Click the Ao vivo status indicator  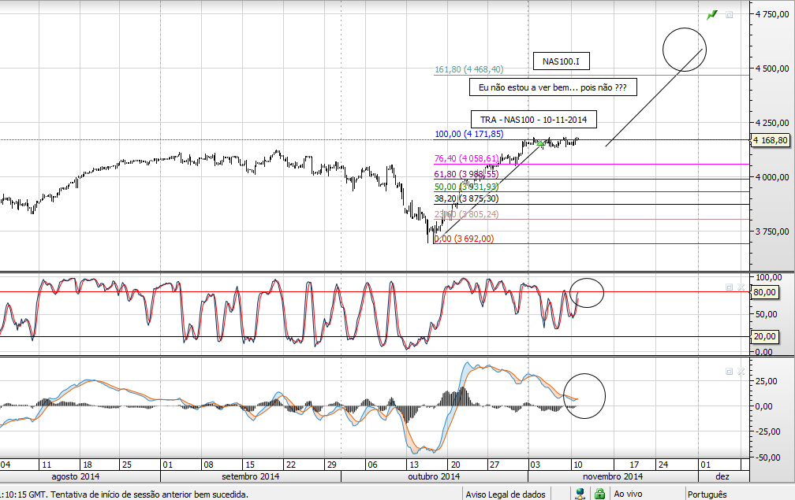pyautogui.click(x=627, y=494)
